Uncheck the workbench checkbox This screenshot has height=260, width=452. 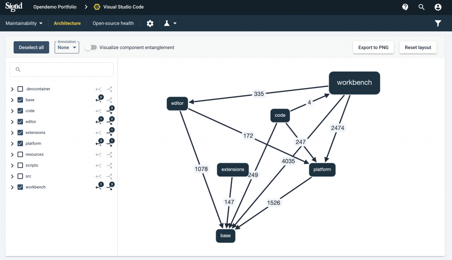click(20, 187)
